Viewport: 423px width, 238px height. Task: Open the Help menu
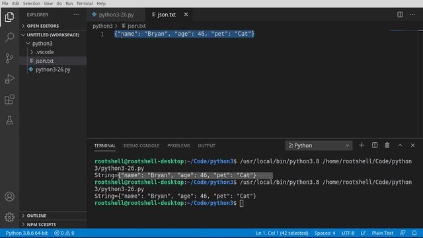(x=101, y=3)
